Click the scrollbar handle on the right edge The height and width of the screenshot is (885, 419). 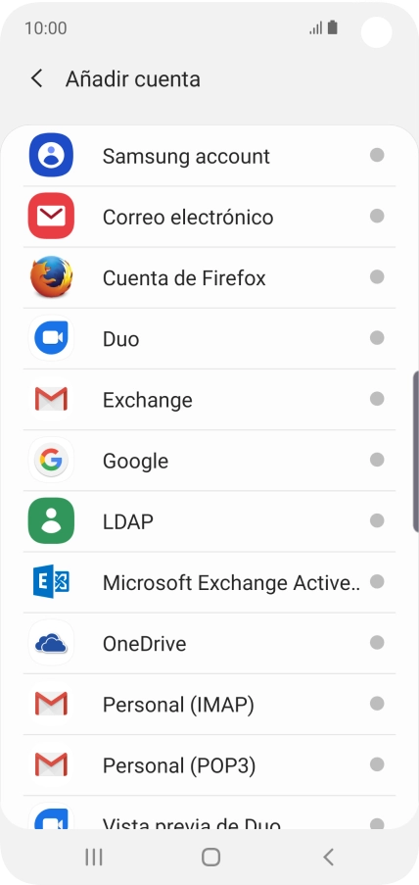tap(416, 452)
